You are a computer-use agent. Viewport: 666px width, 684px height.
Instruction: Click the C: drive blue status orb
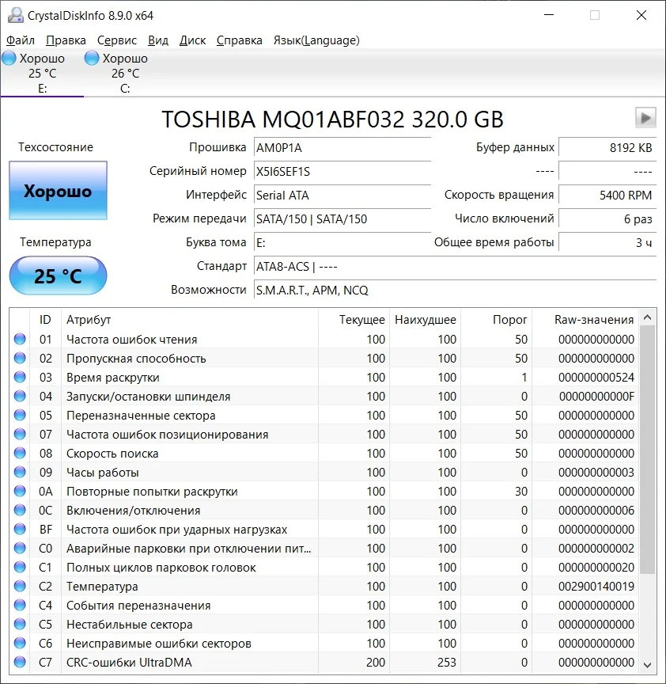tap(92, 58)
